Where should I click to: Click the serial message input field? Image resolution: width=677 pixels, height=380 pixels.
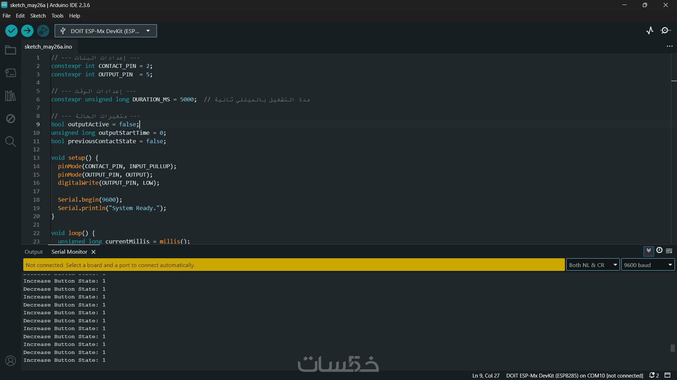click(x=293, y=265)
